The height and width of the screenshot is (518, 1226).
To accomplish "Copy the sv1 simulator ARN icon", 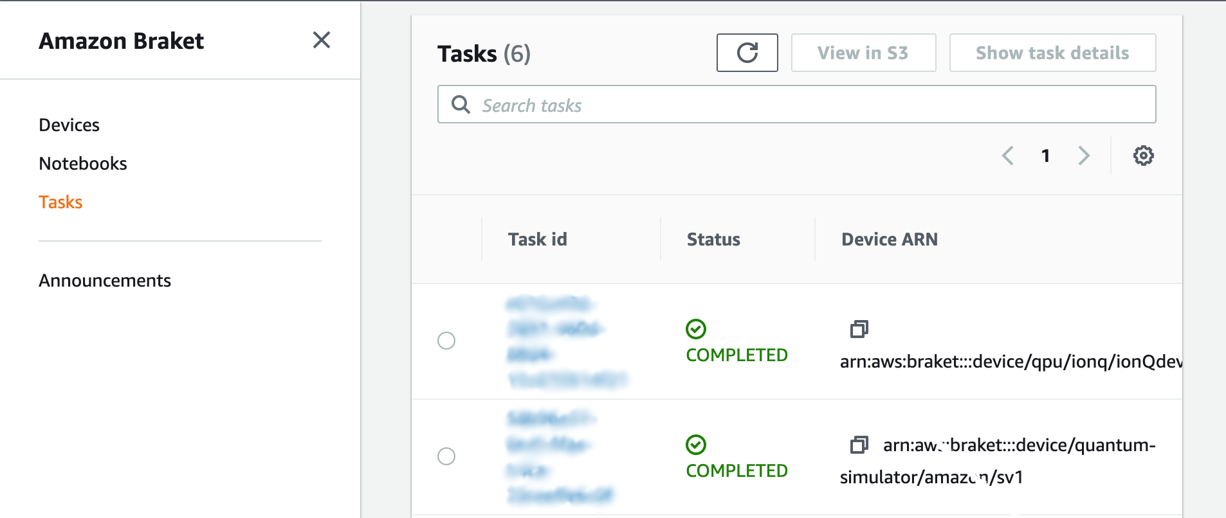I will (860, 445).
